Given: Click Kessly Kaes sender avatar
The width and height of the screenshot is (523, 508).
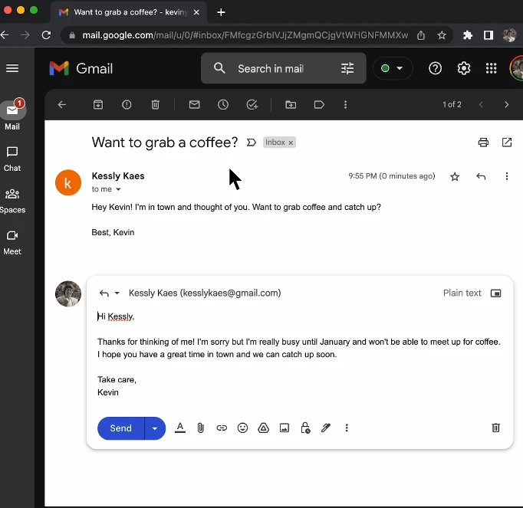Looking at the screenshot, I should pyautogui.click(x=68, y=182).
